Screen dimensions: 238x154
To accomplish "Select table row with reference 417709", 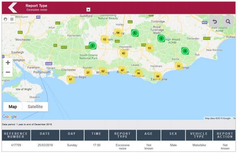I will [119, 146].
